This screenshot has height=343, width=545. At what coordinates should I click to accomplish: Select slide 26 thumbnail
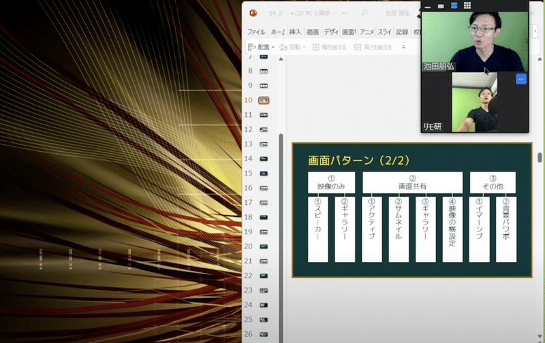click(264, 334)
